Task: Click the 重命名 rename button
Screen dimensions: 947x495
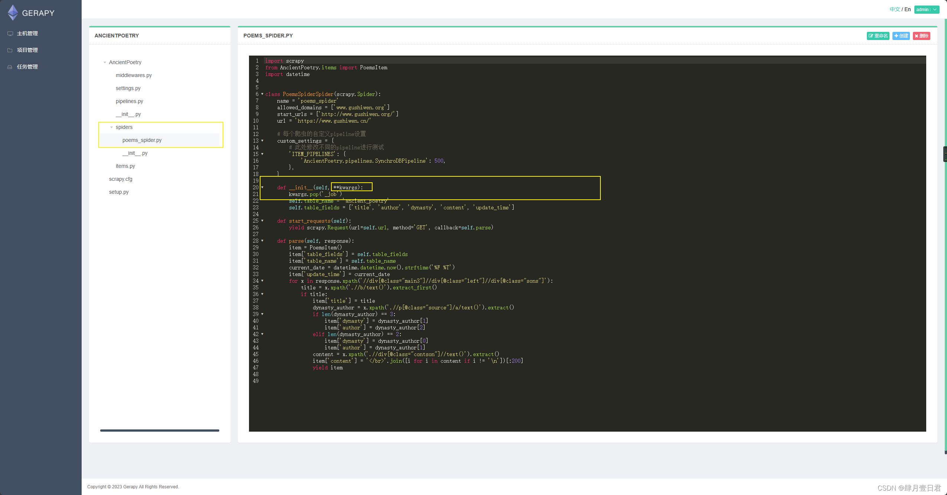Action: [878, 36]
